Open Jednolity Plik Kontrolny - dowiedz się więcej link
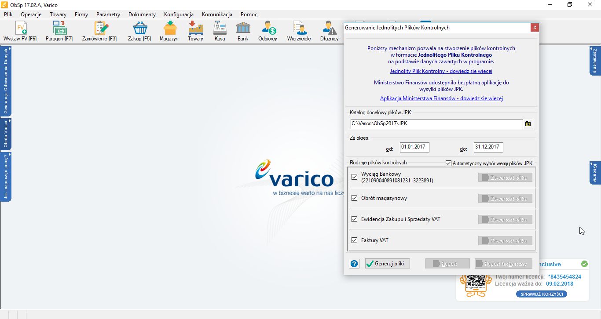This screenshot has height=319, width=601. (x=441, y=71)
